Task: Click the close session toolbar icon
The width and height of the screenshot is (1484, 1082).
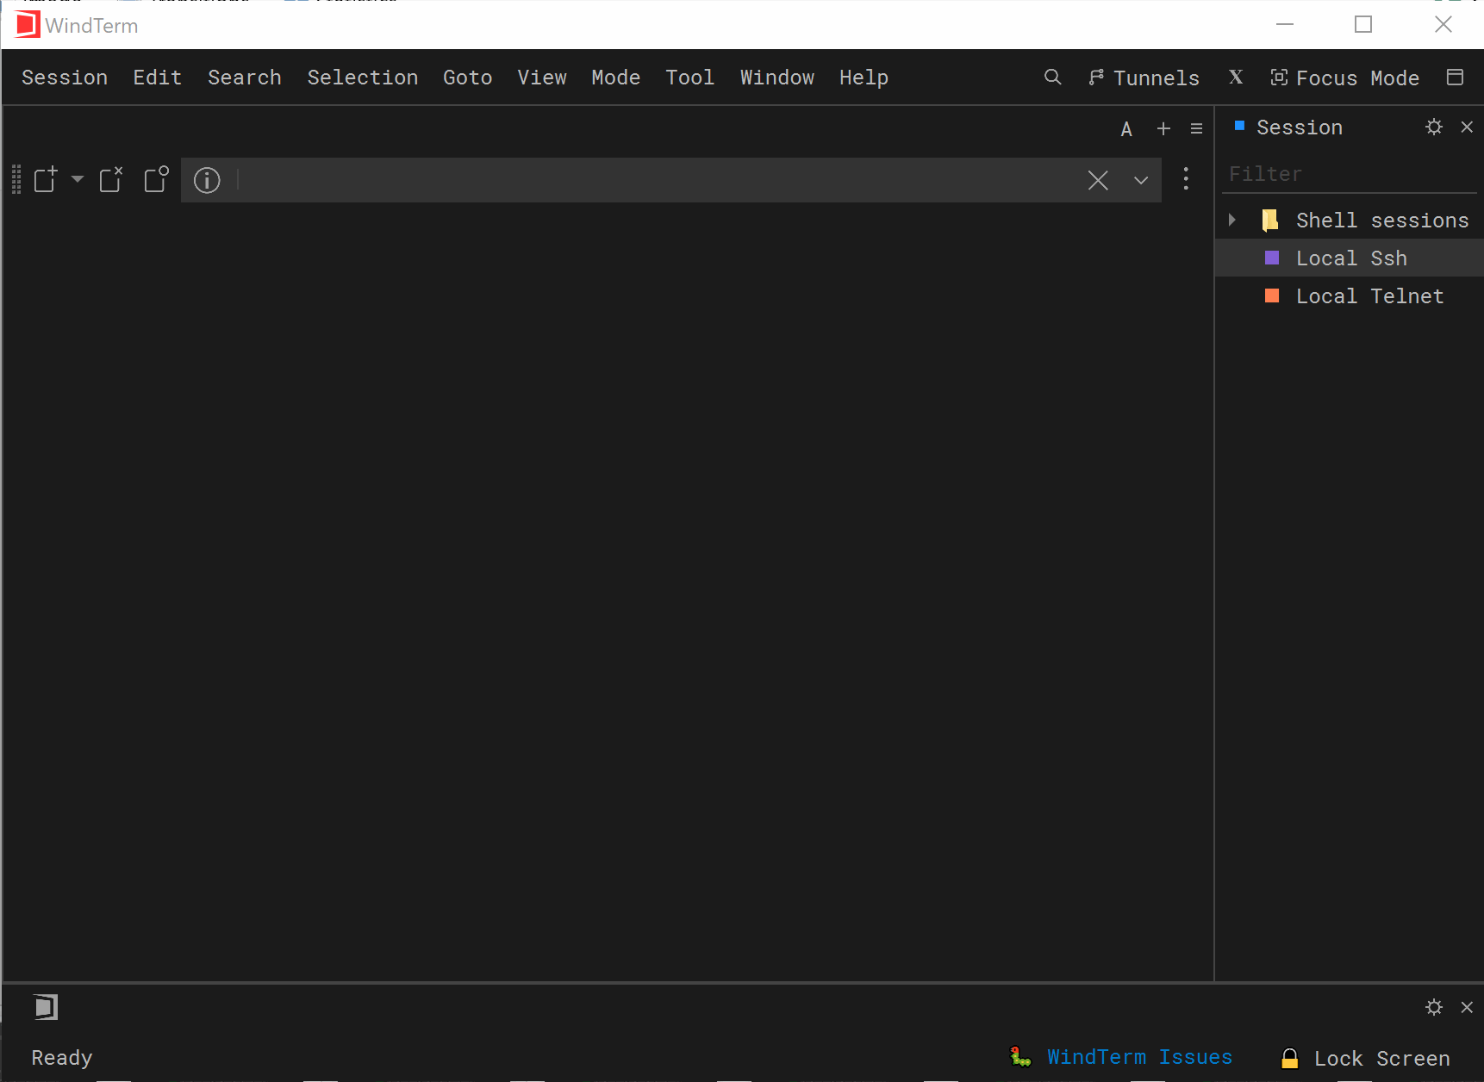Action: click(x=111, y=179)
